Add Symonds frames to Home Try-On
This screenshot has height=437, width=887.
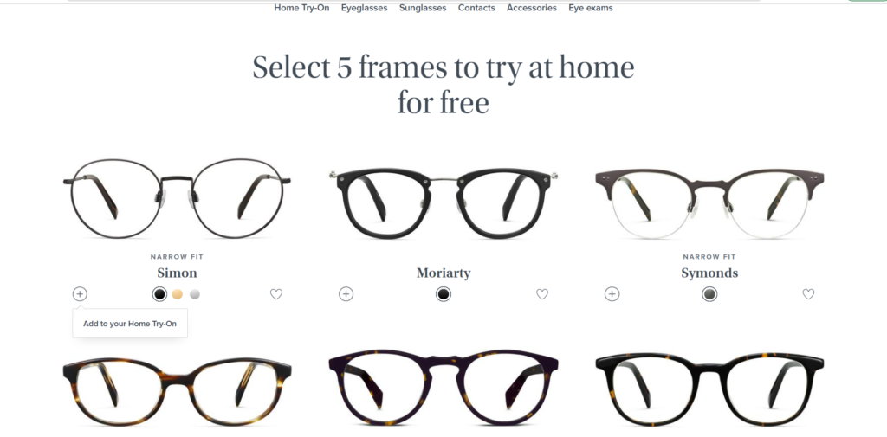pyautogui.click(x=612, y=294)
